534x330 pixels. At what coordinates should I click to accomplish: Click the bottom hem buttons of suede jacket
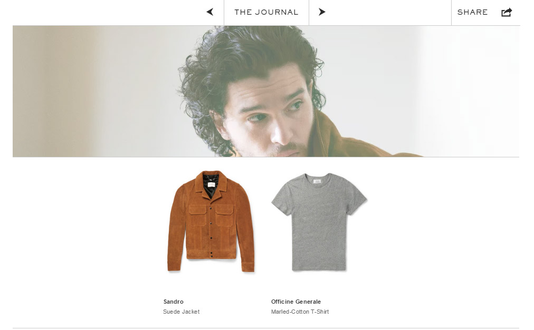click(x=212, y=253)
